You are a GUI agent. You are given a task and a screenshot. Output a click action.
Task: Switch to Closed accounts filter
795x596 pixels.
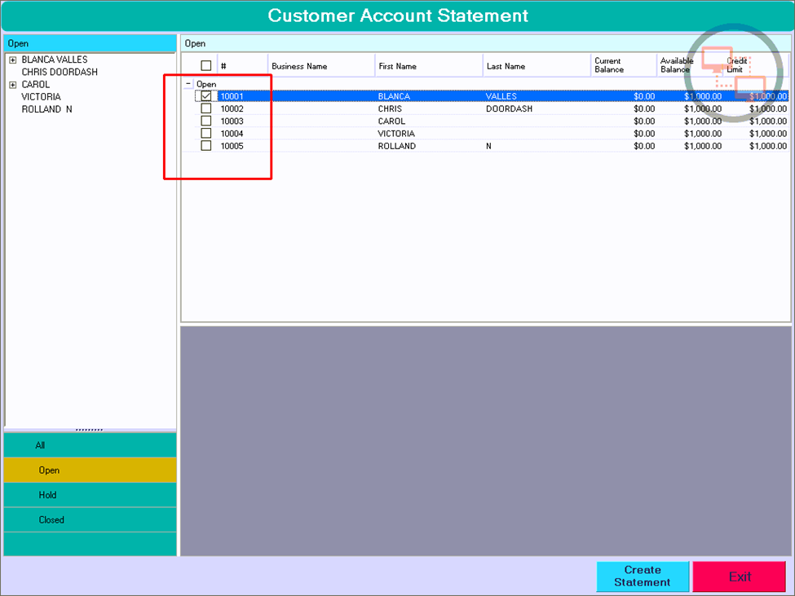(91, 519)
